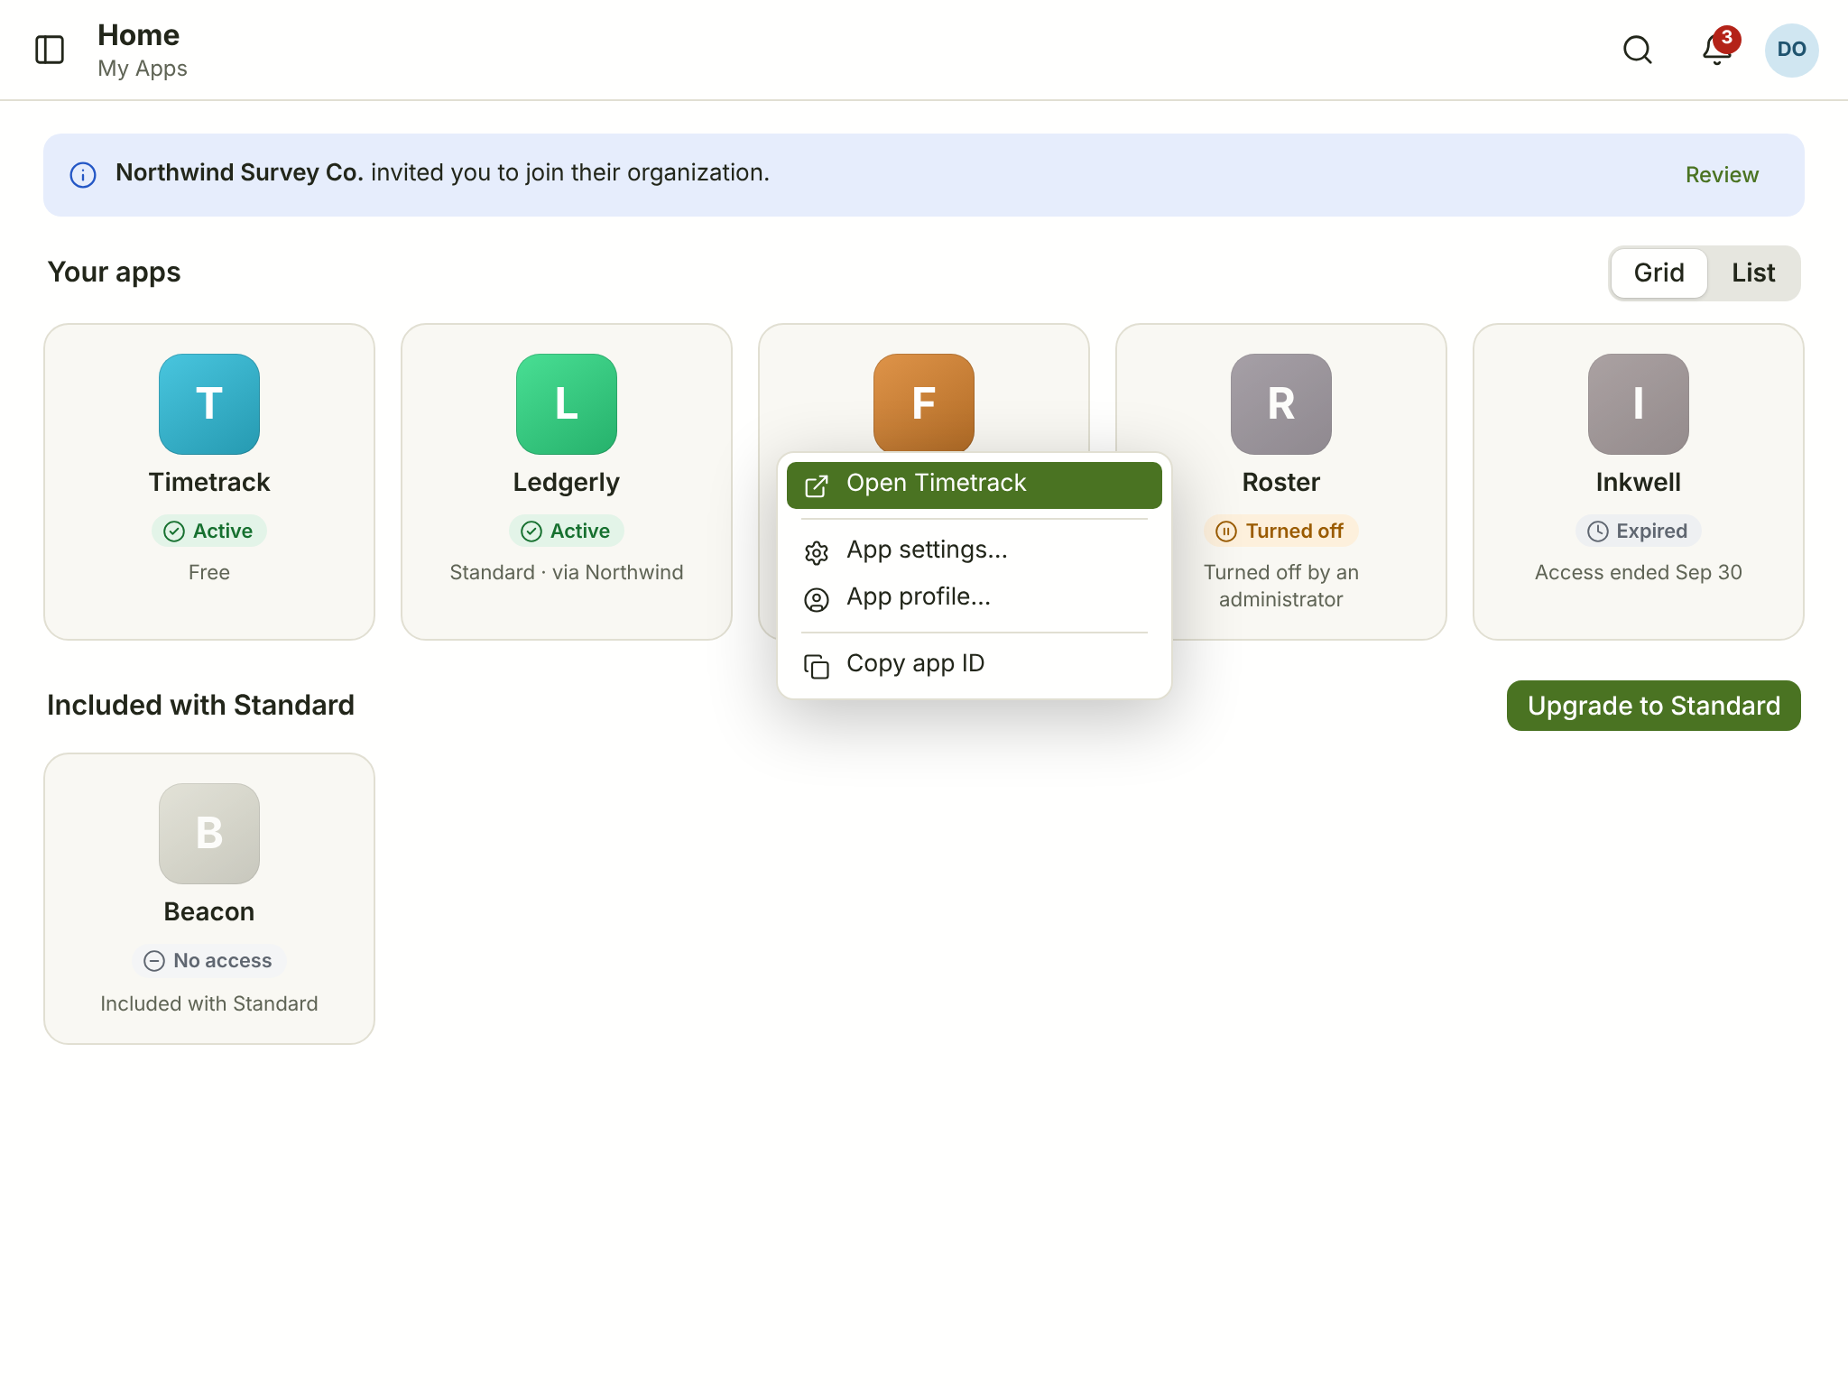
Task: Click the 'Your apps' section heading
Action: pyautogui.click(x=114, y=273)
